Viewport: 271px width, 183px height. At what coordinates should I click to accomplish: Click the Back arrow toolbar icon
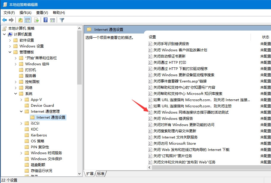(4, 20)
